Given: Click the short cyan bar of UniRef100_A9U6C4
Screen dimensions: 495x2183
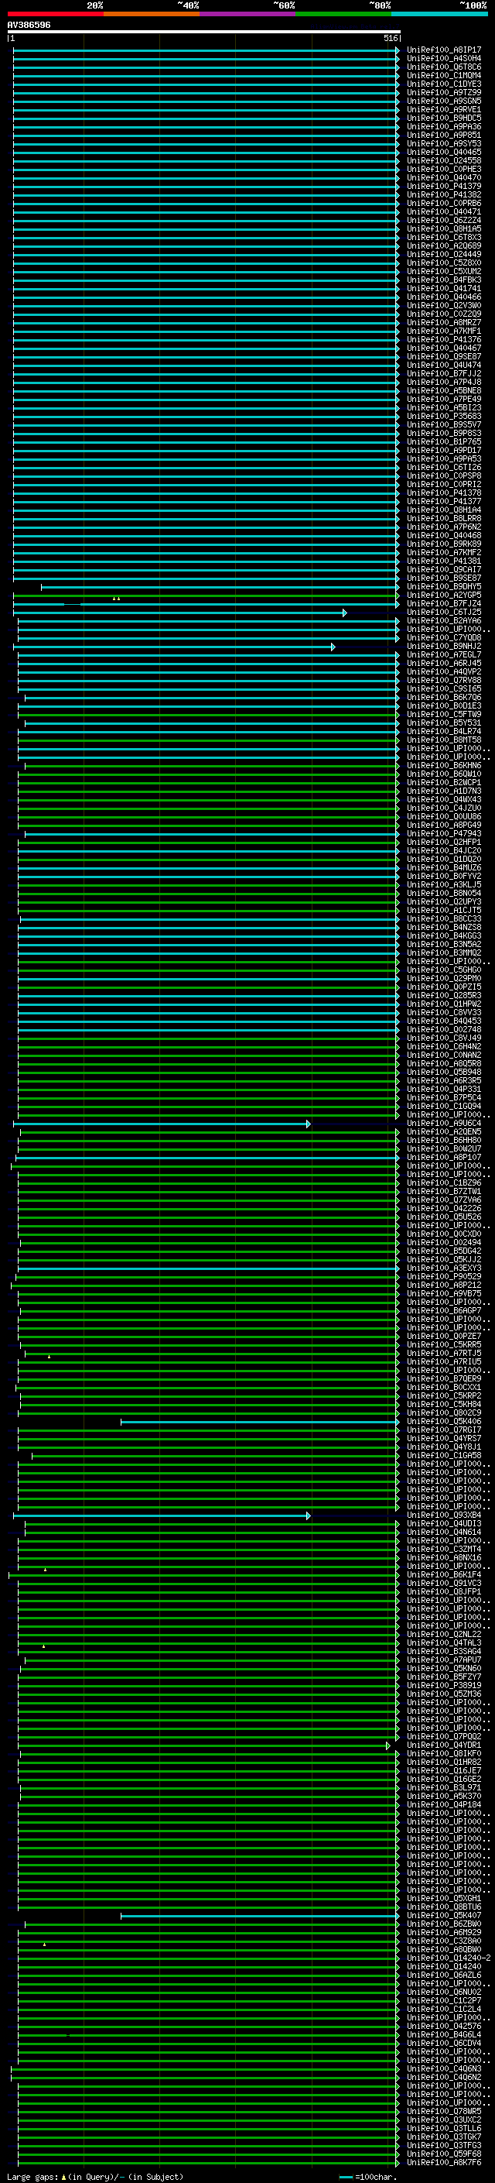Looking at the screenshot, I should (x=162, y=1124).
